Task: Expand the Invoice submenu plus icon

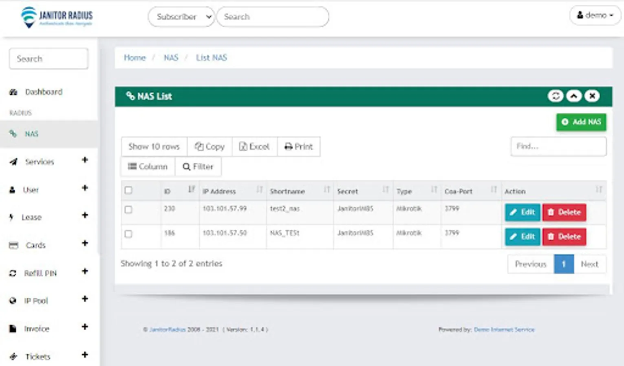Action: click(85, 327)
